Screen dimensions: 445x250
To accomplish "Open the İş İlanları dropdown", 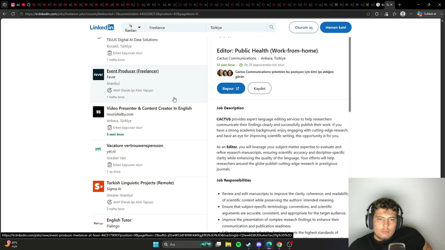I will [x=133, y=28].
